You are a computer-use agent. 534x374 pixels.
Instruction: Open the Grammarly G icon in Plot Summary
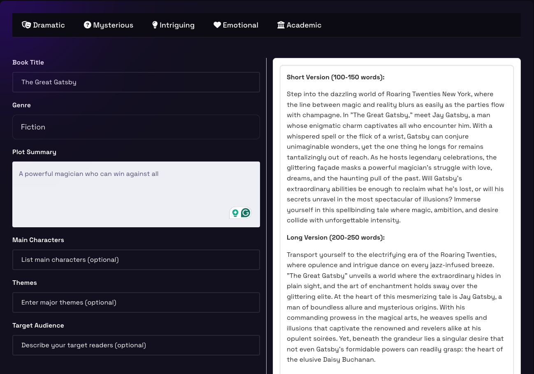click(x=246, y=212)
